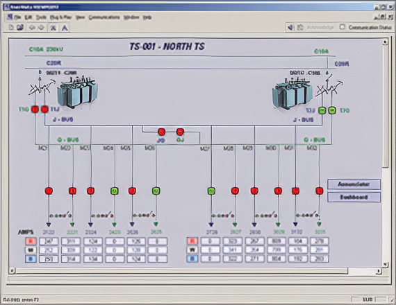Select red breaker on feeder M10
Image resolution: width=396 pixels, height=305 pixels.
point(278,191)
